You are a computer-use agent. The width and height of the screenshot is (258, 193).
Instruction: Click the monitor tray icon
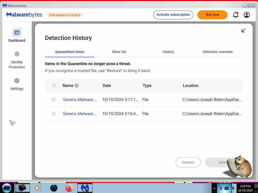(x=227, y=188)
